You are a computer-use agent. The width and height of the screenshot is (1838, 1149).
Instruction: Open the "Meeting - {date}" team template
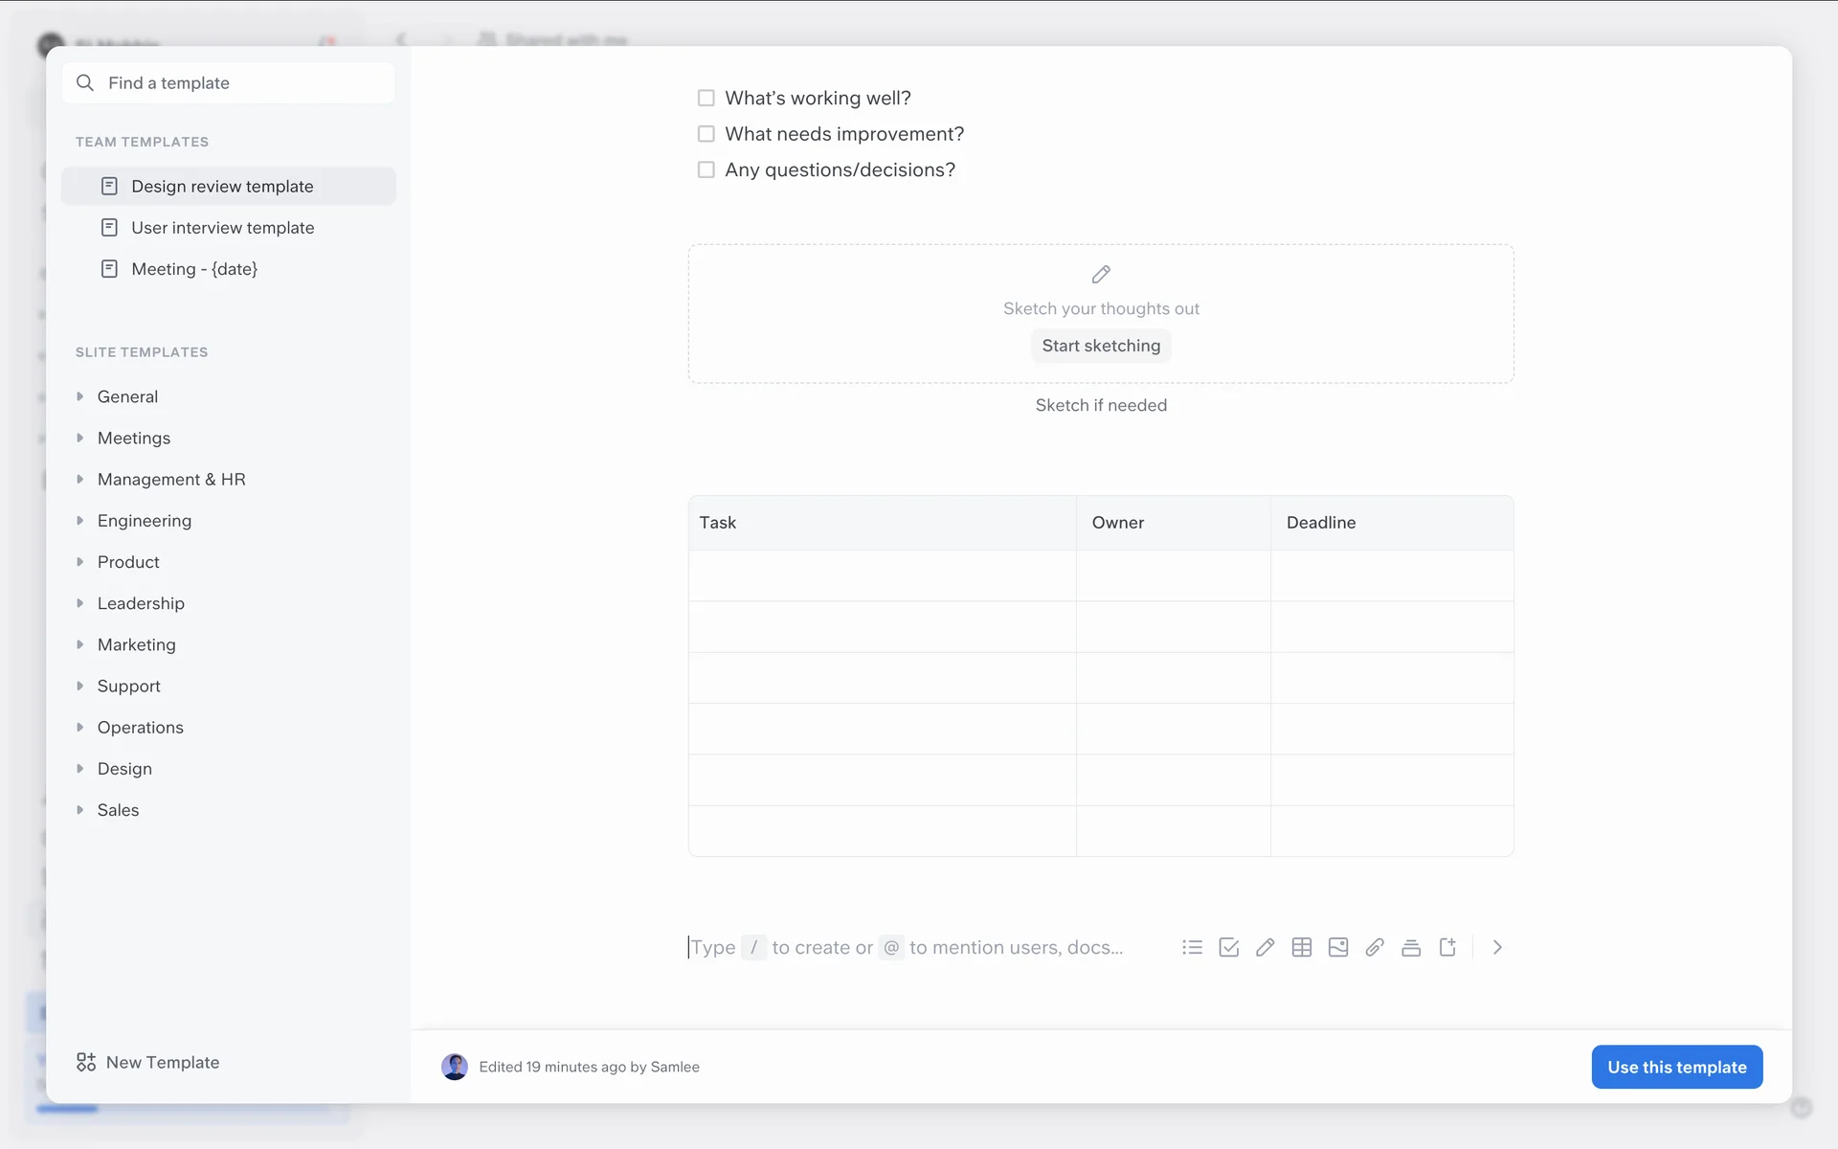193,269
